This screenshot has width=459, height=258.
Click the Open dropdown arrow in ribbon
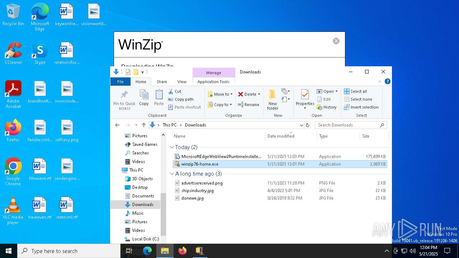[336, 91]
